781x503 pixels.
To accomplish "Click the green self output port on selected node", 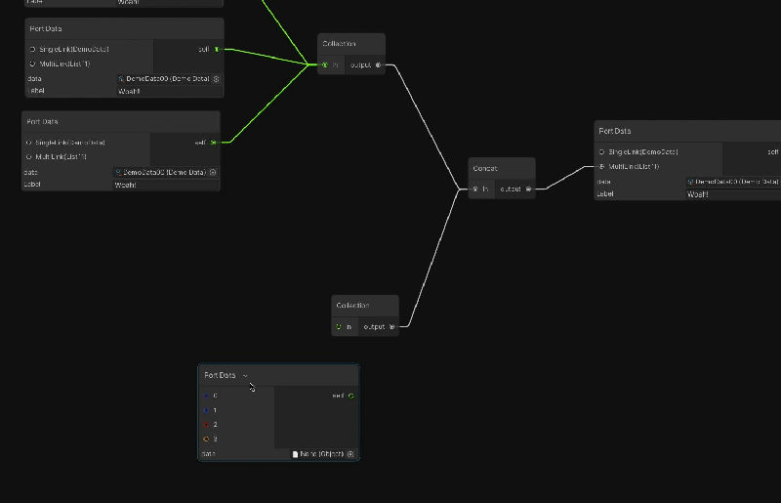I will click(x=350, y=396).
